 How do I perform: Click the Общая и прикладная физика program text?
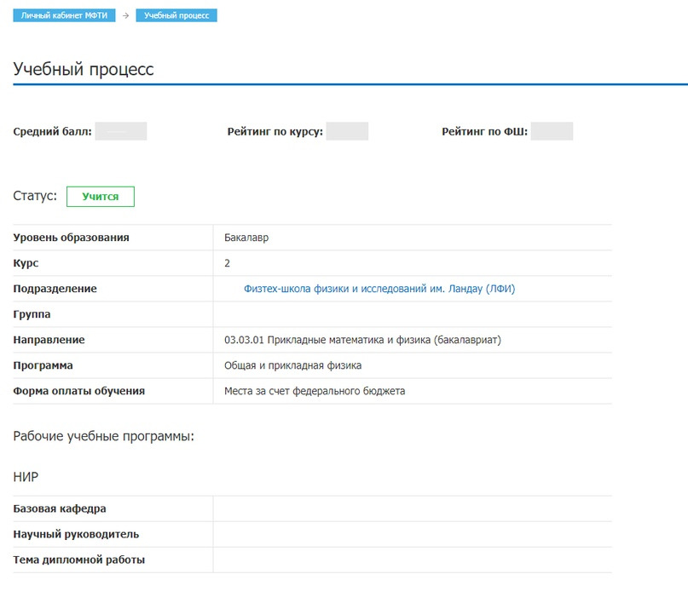[293, 365]
